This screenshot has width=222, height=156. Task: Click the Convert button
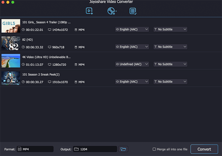click(204, 149)
